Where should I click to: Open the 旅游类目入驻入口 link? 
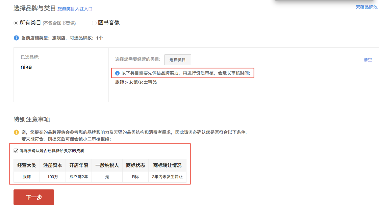click(x=75, y=9)
